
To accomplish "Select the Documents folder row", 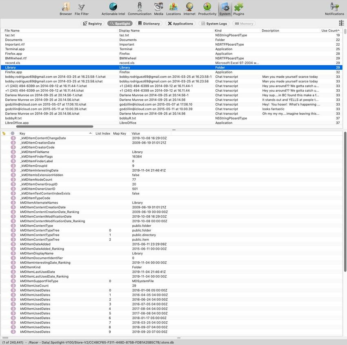I will 171,40.
